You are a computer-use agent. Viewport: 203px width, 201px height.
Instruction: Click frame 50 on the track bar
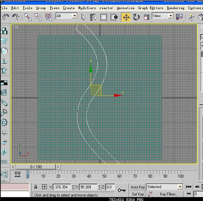pos(104,176)
